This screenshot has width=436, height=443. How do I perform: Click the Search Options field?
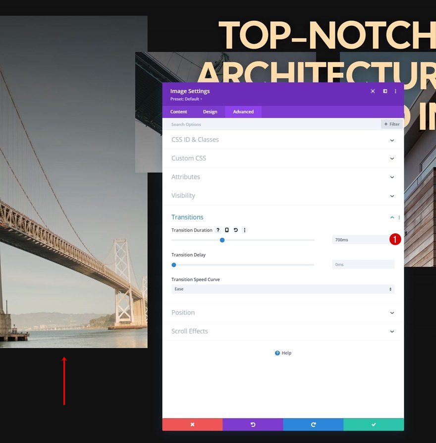coord(272,124)
